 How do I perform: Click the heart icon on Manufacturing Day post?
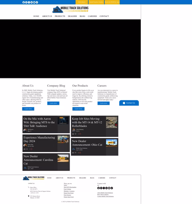pos(32,149)
